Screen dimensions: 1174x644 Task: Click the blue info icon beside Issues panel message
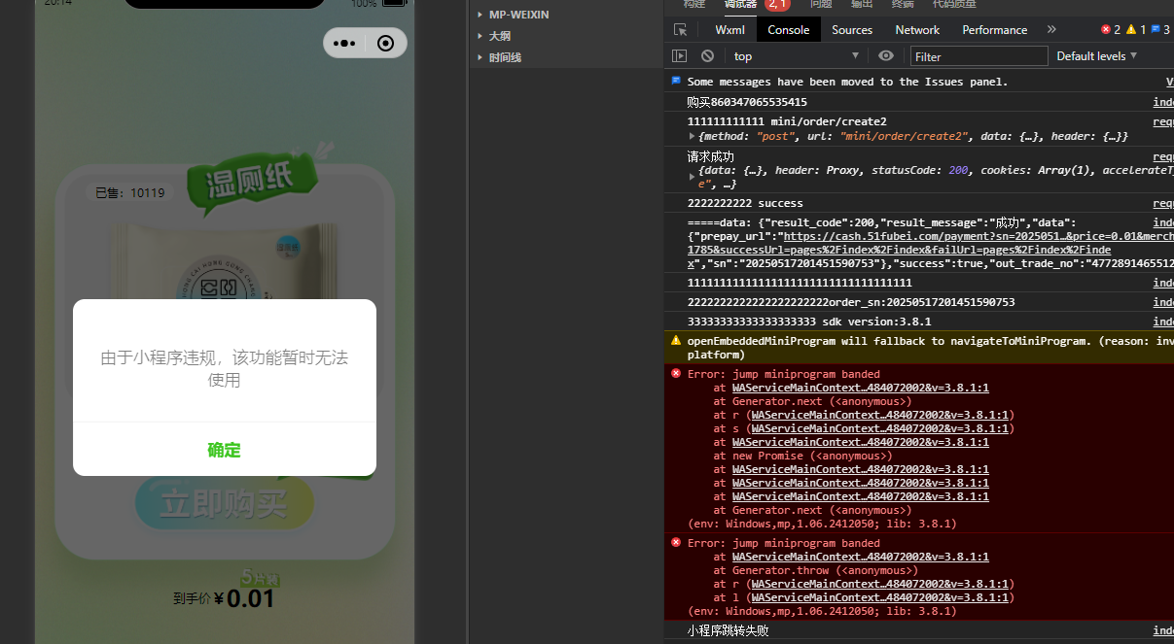(x=676, y=82)
